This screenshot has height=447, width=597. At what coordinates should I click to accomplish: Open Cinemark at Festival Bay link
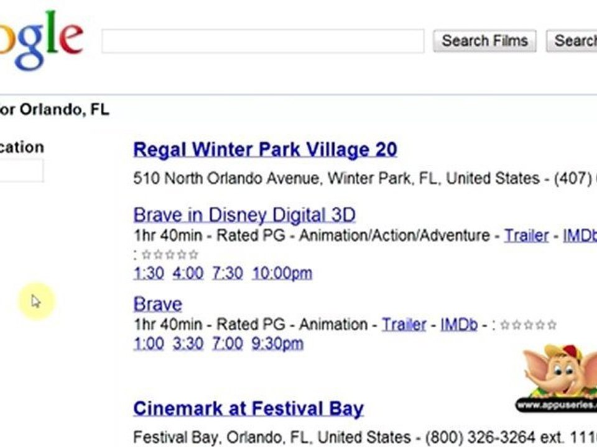[249, 409]
